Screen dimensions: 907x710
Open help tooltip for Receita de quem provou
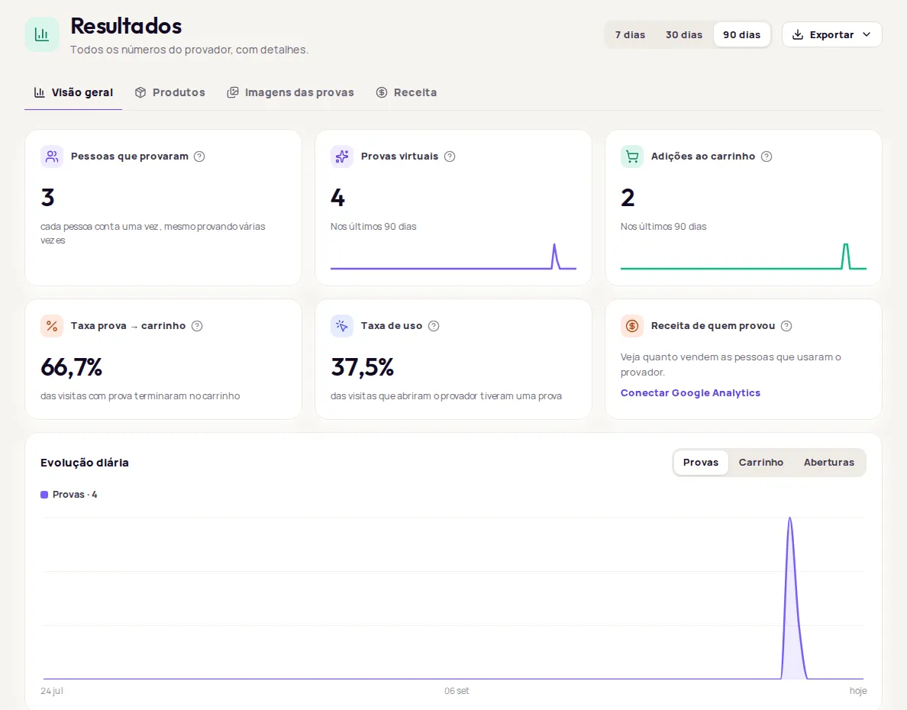pos(786,326)
